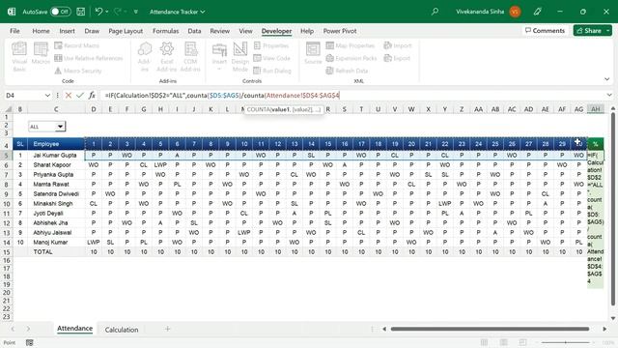The height and width of the screenshot is (348, 618).
Task: Click the Properties icon in Controls
Action: point(258,45)
